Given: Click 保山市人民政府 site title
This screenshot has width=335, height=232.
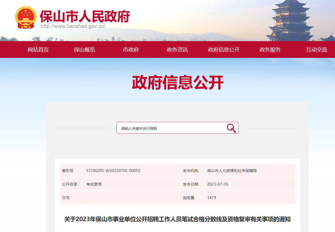Looking at the screenshot, I should click(x=85, y=16).
